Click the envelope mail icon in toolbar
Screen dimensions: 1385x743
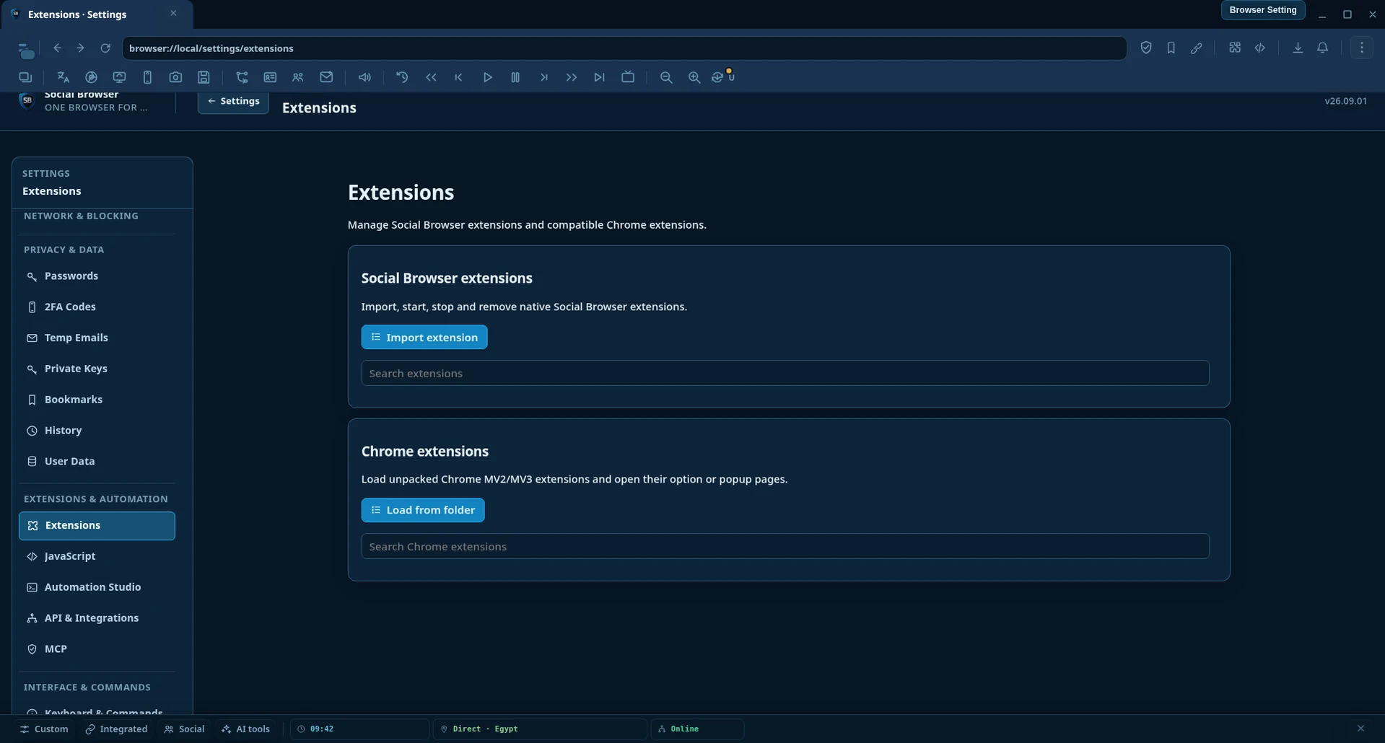[x=326, y=77]
